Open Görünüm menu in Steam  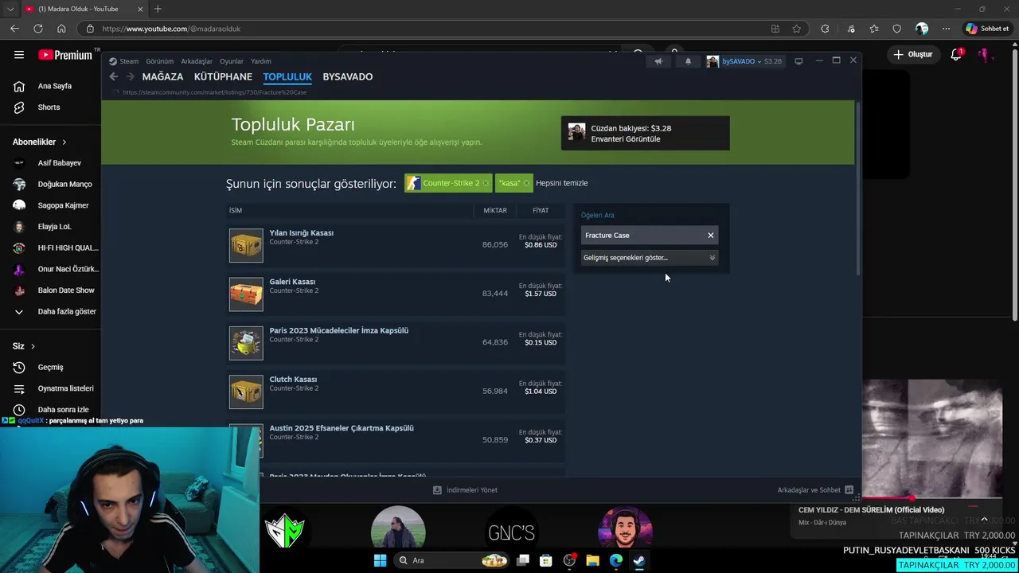tap(159, 61)
